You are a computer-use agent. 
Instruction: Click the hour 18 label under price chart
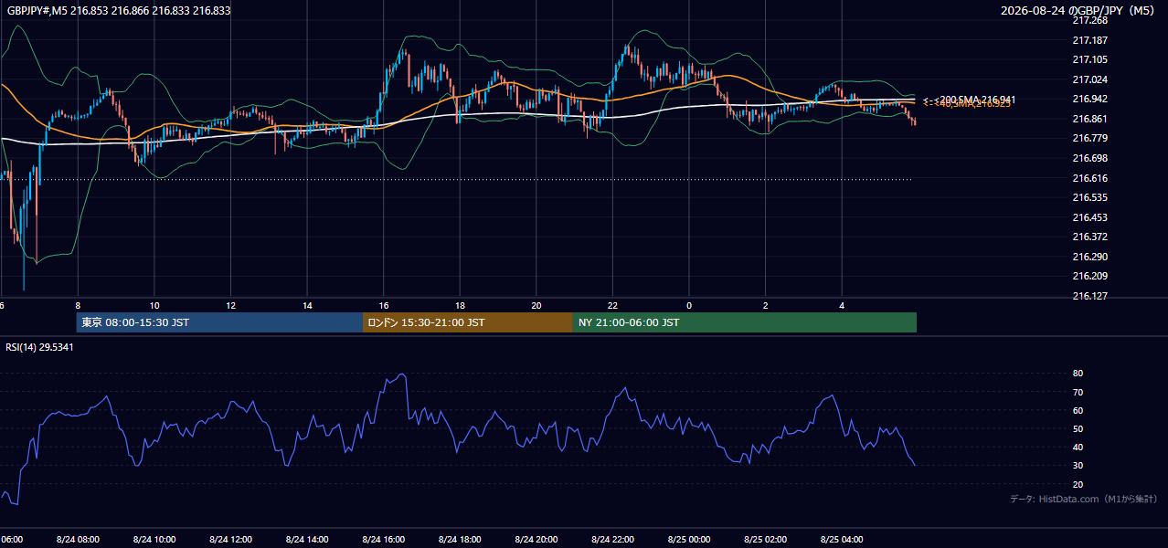point(460,305)
